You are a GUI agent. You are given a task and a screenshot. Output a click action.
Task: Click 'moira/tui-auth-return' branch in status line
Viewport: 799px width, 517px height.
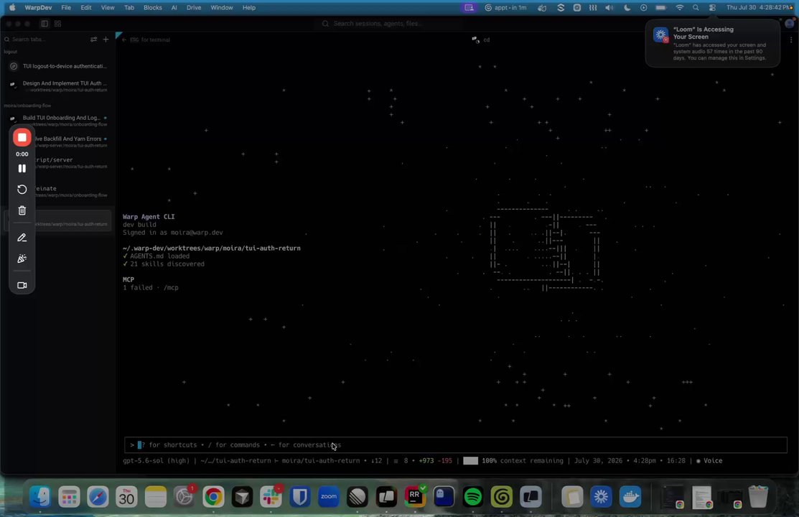[320, 461]
